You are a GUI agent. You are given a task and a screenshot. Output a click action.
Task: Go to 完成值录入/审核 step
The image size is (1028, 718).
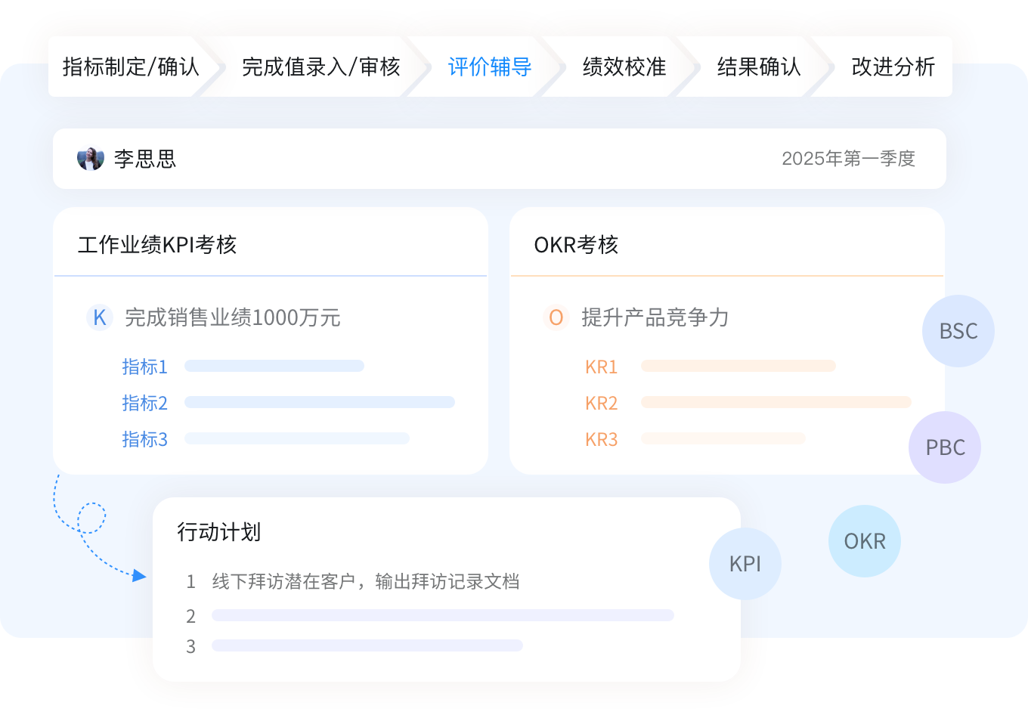pyautogui.click(x=320, y=67)
